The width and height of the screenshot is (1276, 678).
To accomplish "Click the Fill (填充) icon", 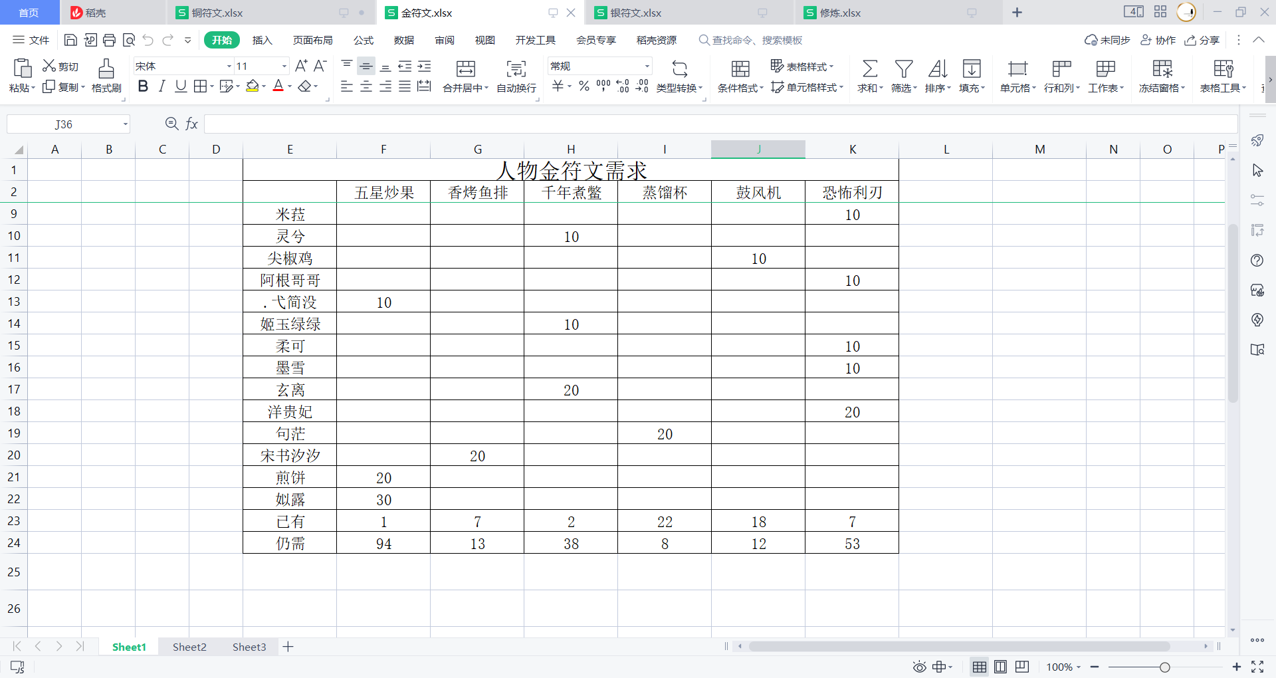I will [972, 68].
